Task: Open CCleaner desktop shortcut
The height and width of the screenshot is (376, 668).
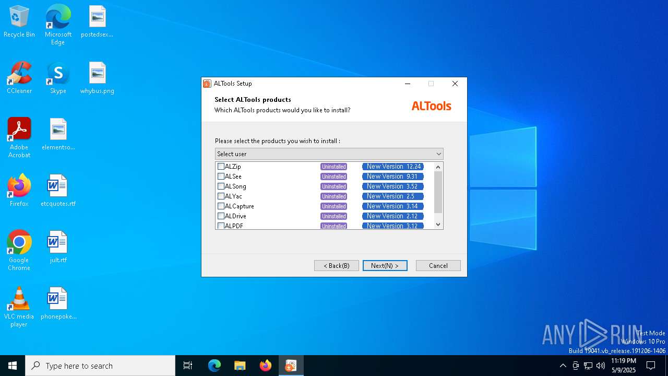Action: (19, 78)
